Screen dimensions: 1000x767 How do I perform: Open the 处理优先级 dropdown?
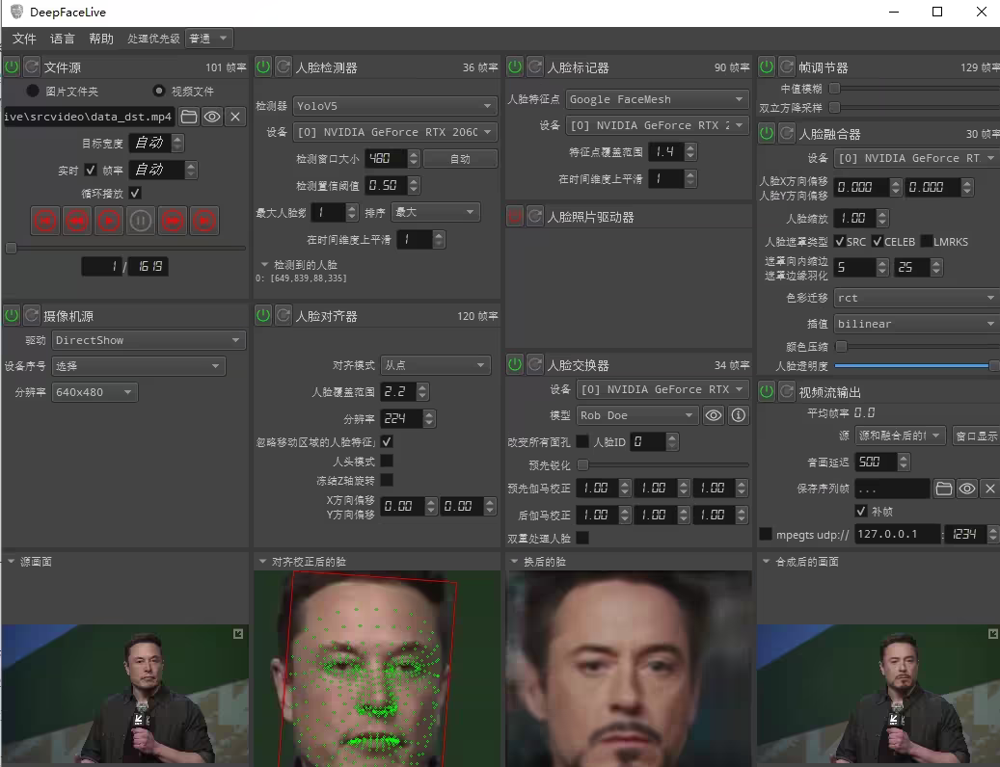tap(209, 39)
